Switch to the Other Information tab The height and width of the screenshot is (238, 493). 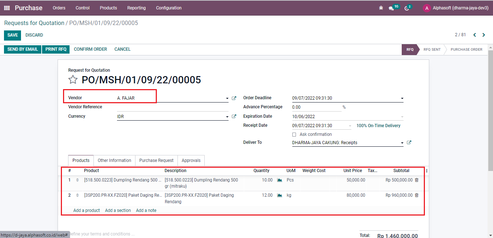pyautogui.click(x=114, y=160)
